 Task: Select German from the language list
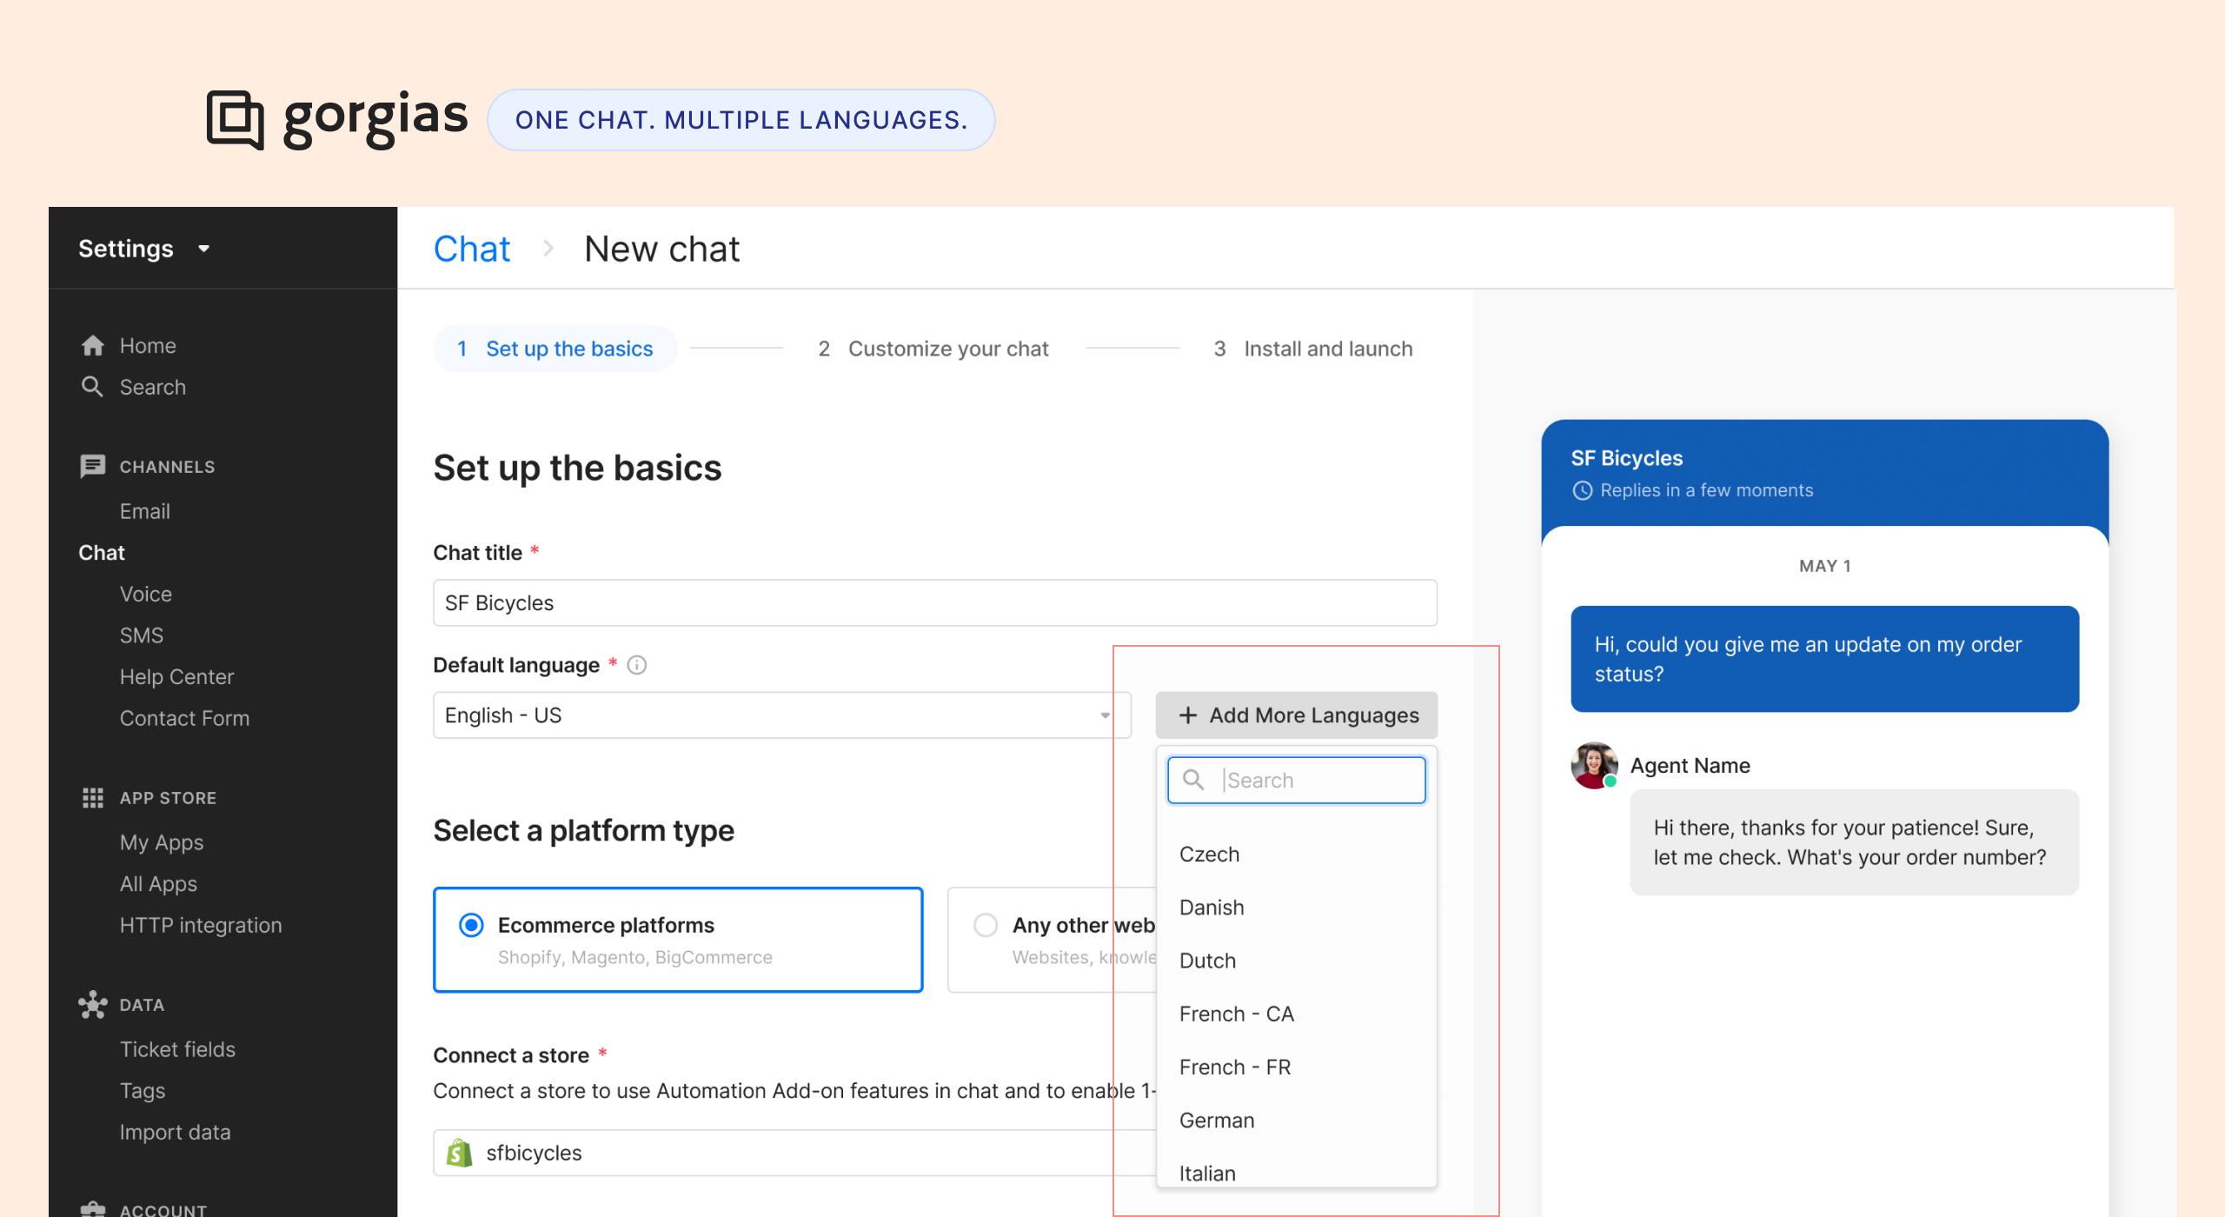(1296, 1121)
